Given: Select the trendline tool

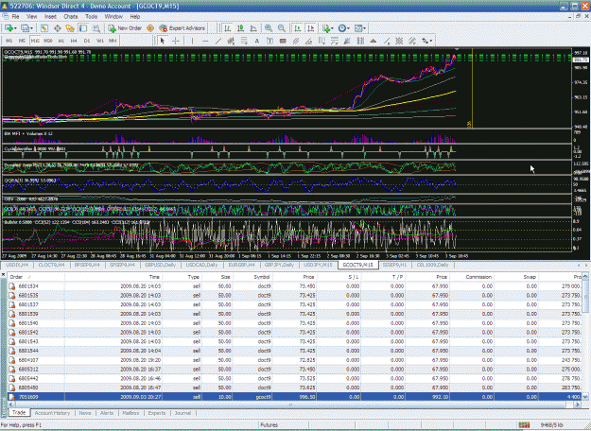Looking at the screenshot, I should (218, 41).
